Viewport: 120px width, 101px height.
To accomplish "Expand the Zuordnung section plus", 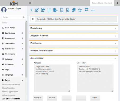I will (116, 29).
